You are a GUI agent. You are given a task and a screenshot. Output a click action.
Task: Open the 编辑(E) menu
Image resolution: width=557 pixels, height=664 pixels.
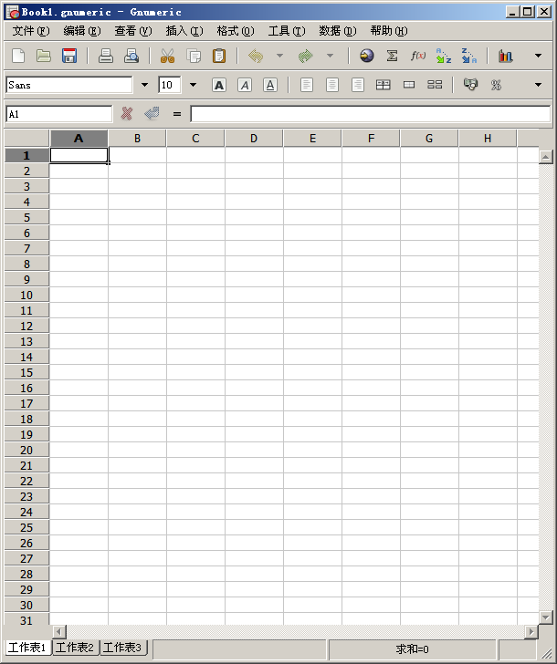point(82,31)
